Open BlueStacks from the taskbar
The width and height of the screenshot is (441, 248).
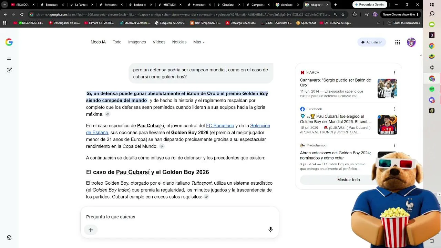point(432,57)
